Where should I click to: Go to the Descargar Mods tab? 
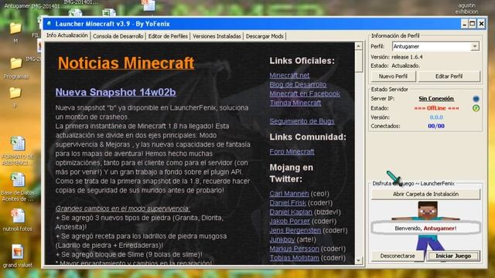265,36
